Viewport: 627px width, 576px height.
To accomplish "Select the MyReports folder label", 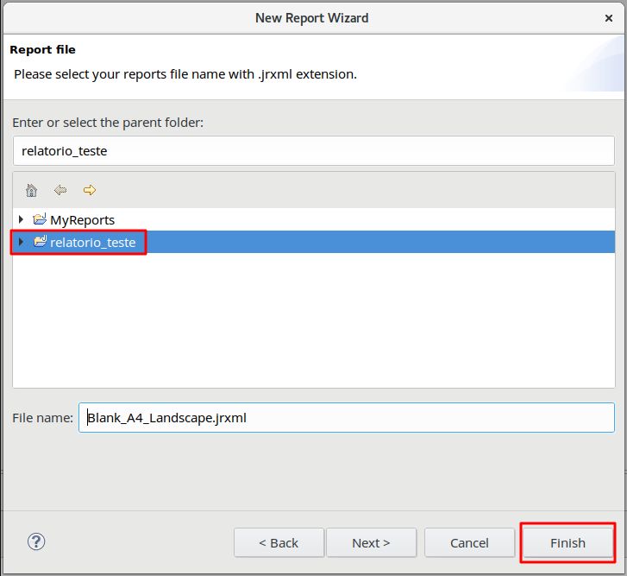I will click(x=82, y=220).
